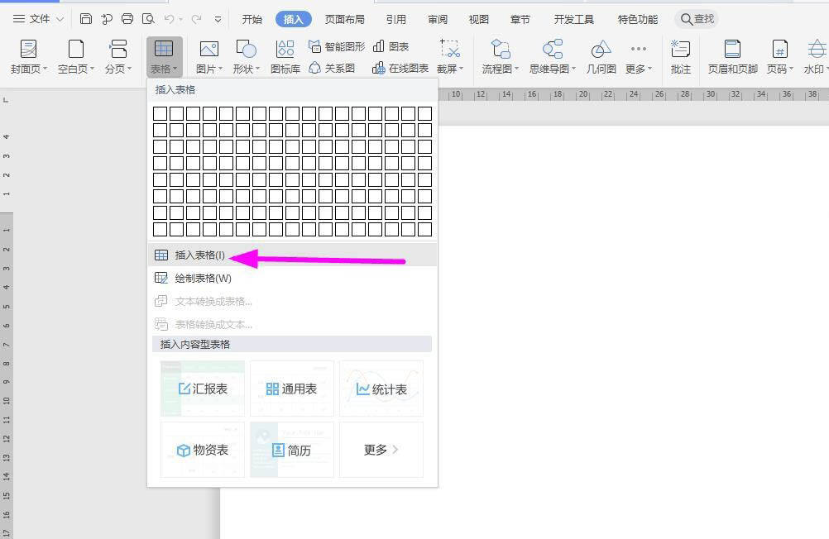This screenshot has width=829, height=539.
Task: Insert a 智能图形 smart graphic
Action: tap(338, 46)
